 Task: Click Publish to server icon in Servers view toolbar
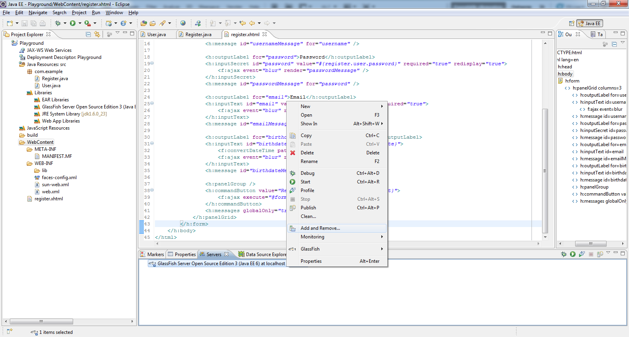click(600, 254)
